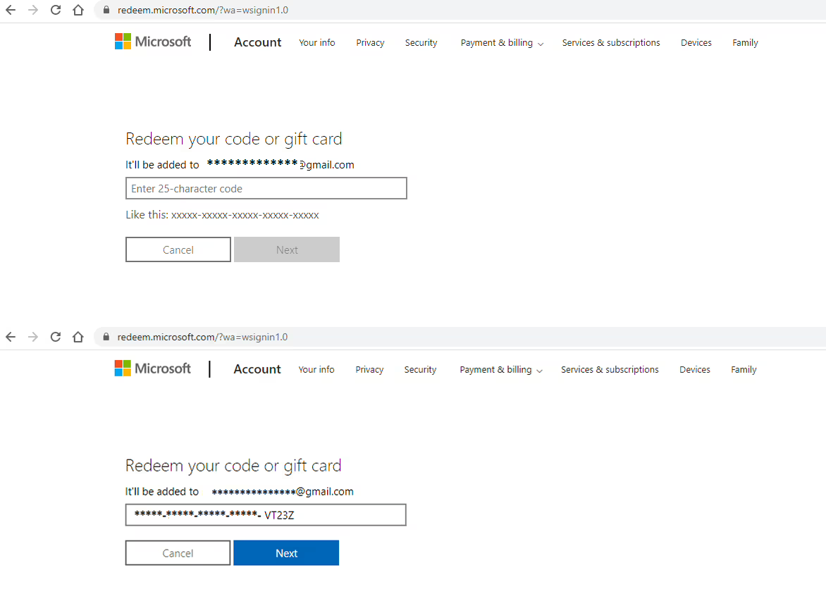This screenshot has height=599, width=826.
Task: Open Family in the bottom window
Action: click(x=744, y=369)
